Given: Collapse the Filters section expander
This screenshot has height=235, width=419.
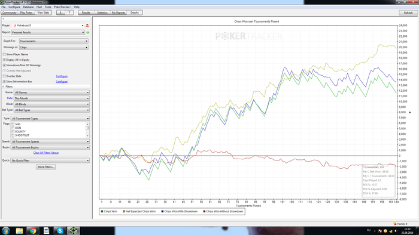Looking at the screenshot, I should point(4,86).
